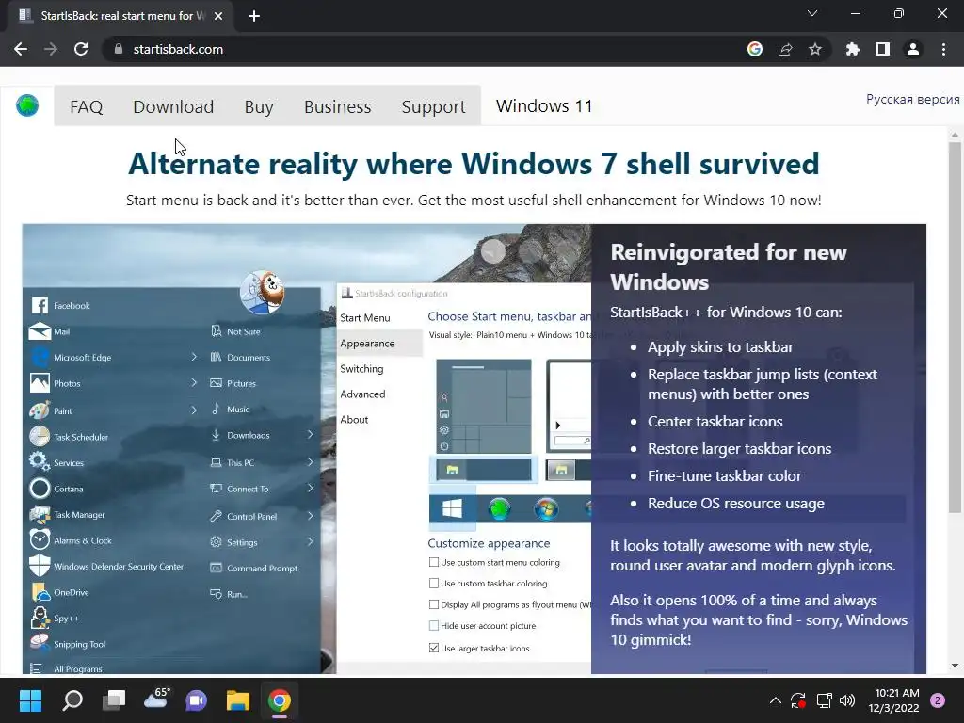Image resolution: width=964 pixels, height=723 pixels.
Task: Enable Use custom start menu coloring
Action: (433, 562)
